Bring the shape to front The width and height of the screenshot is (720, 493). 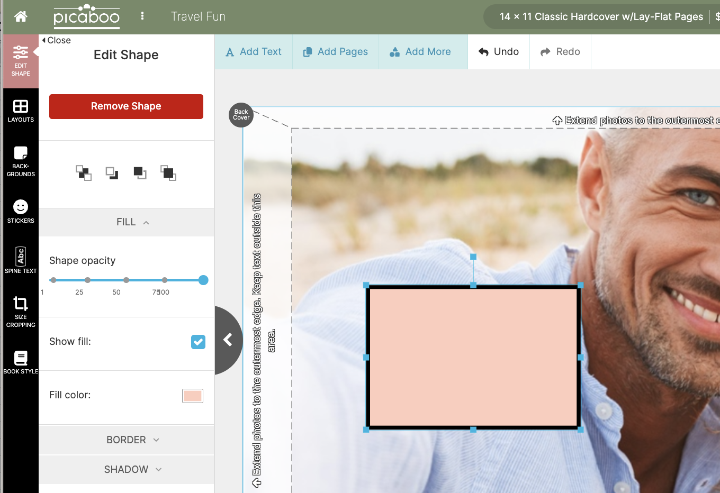[x=168, y=173]
